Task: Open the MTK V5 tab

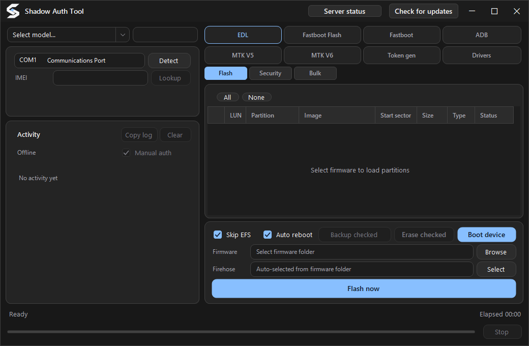Action: tap(243, 55)
